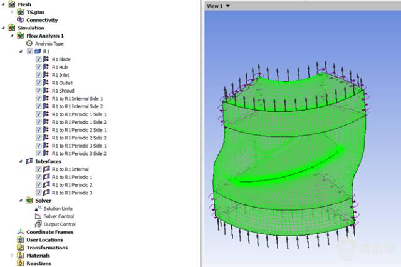Select the Connectivity label
The height and width of the screenshot is (267, 401).
[x=42, y=20]
